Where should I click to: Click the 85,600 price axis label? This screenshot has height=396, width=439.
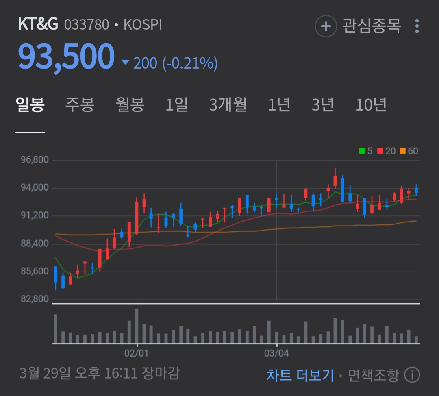pyautogui.click(x=35, y=271)
